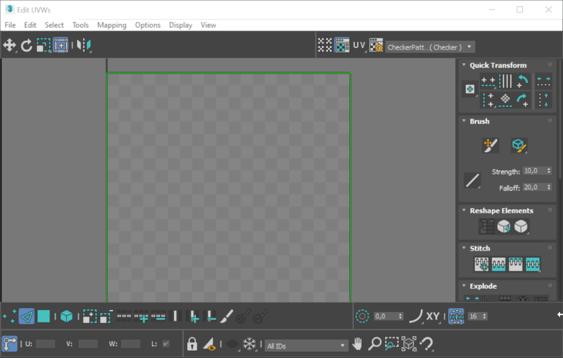Click the UV coordinate space button
Image resolution: width=563 pixels, height=358 pixels.
point(359,45)
